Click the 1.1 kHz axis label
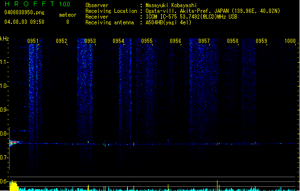The image size is (300, 191). [4, 62]
